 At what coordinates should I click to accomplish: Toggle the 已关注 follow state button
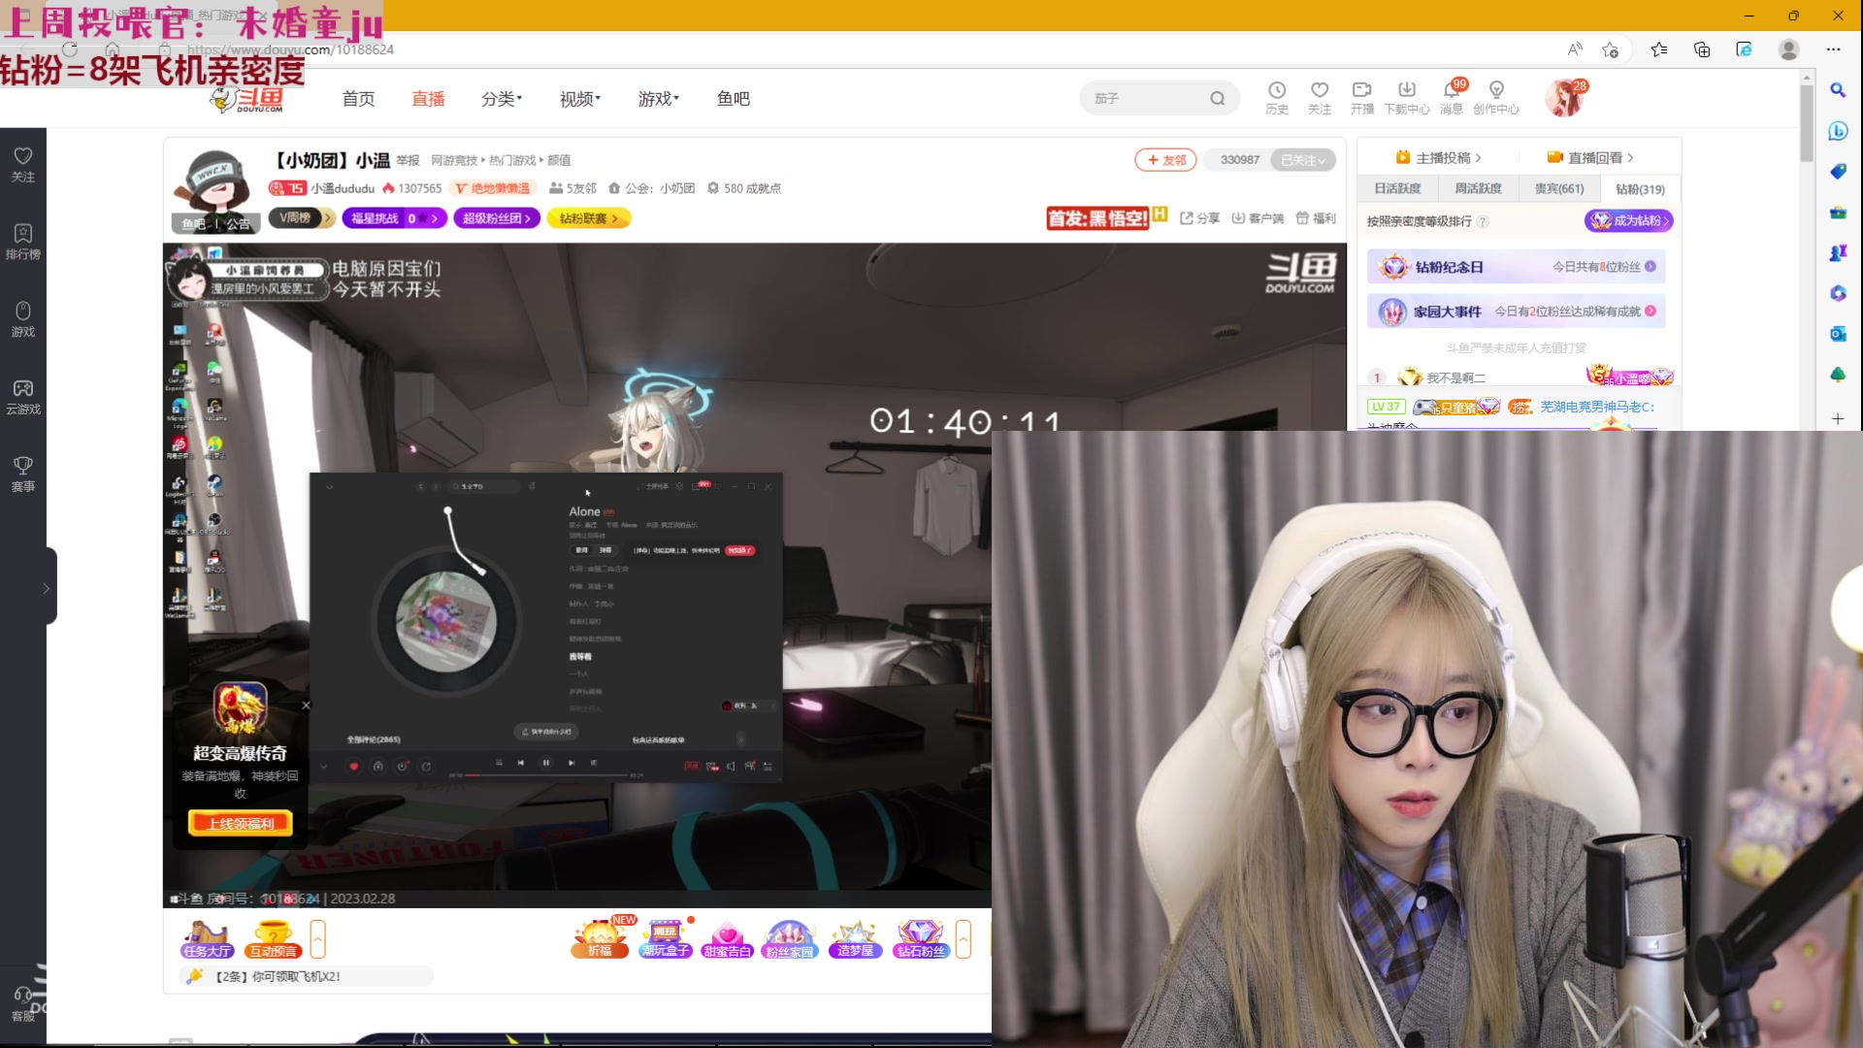pyautogui.click(x=1303, y=159)
